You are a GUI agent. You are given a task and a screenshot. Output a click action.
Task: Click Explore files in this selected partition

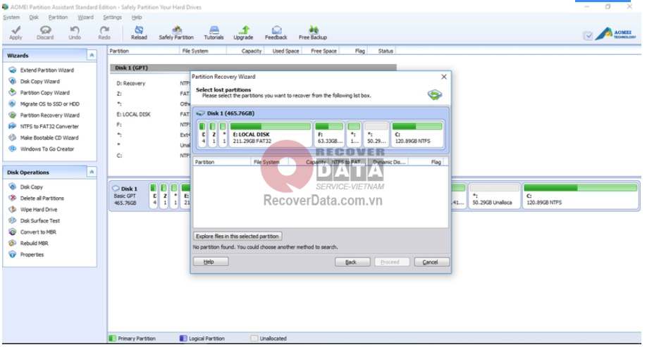pos(238,236)
